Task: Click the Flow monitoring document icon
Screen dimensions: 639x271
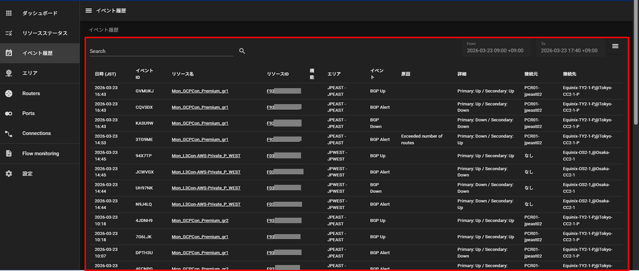Action: pos(8,153)
